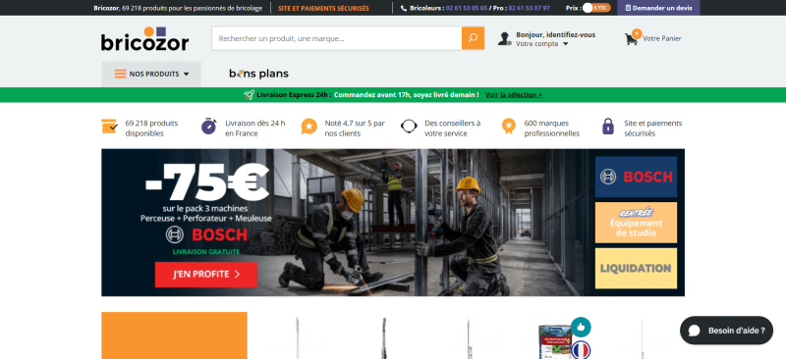786x359 pixels.
Task: Open the Bons plans menu item
Action: 258,75
